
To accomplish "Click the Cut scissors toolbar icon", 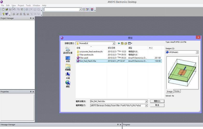I will (x=15, y=9).
